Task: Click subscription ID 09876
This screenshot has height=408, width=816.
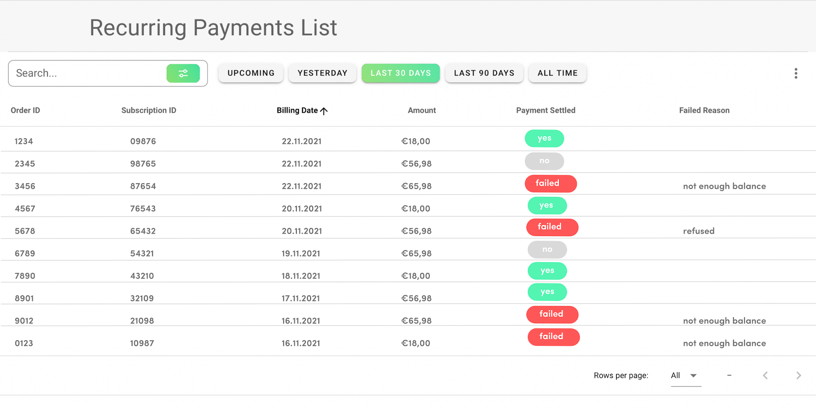Action: (x=143, y=141)
